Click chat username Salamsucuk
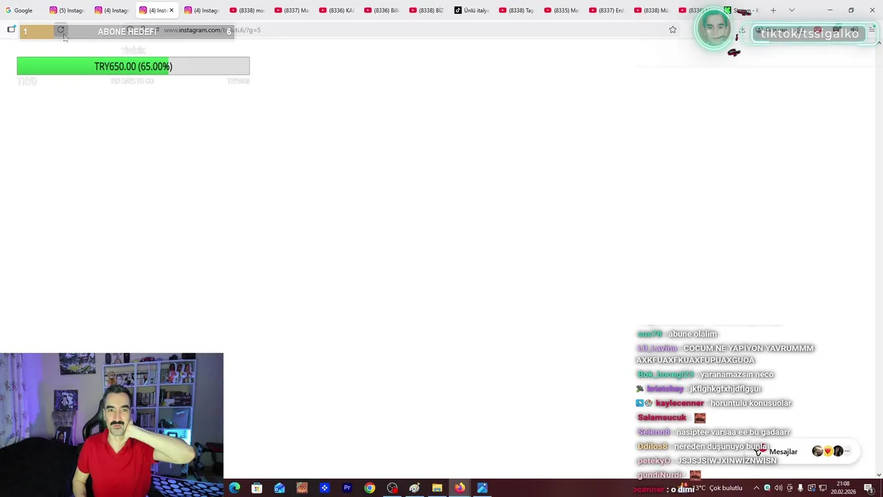 coord(662,418)
